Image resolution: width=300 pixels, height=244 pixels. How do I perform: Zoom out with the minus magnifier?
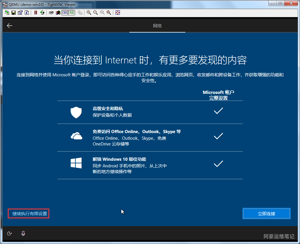coord(95,13)
